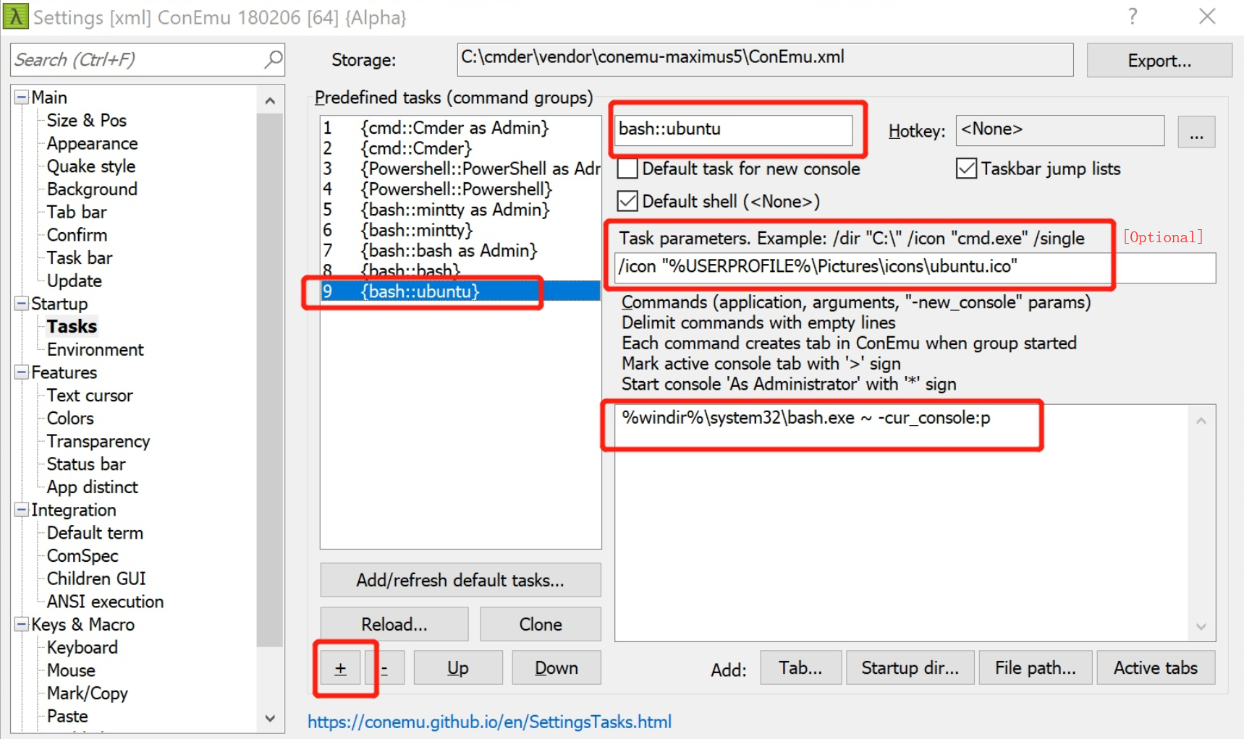Open Children GUI settings page

(x=96, y=579)
